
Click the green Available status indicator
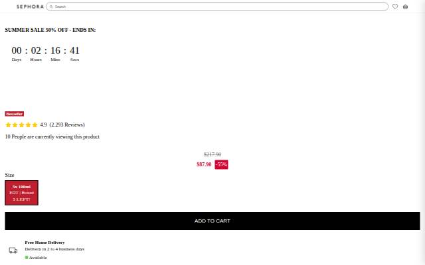[27, 258]
